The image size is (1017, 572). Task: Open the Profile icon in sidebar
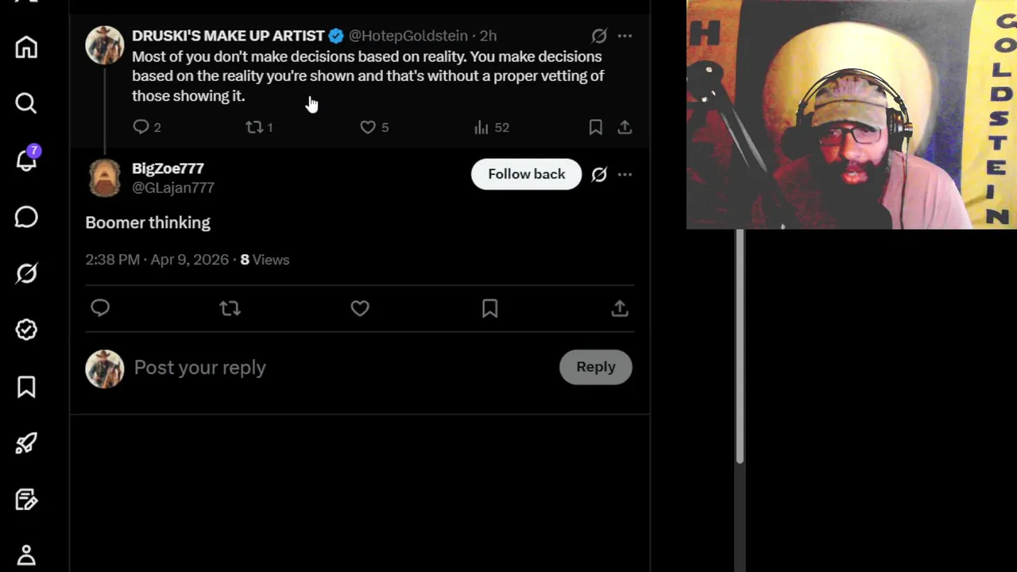26,555
